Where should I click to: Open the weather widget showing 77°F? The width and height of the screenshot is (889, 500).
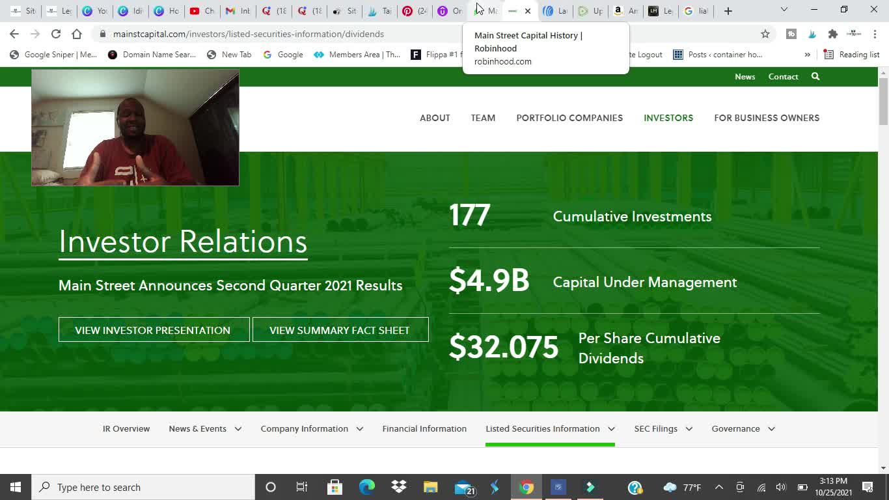(x=682, y=487)
